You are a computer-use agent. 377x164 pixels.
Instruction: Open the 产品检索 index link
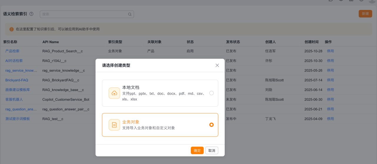click(12, 51)
